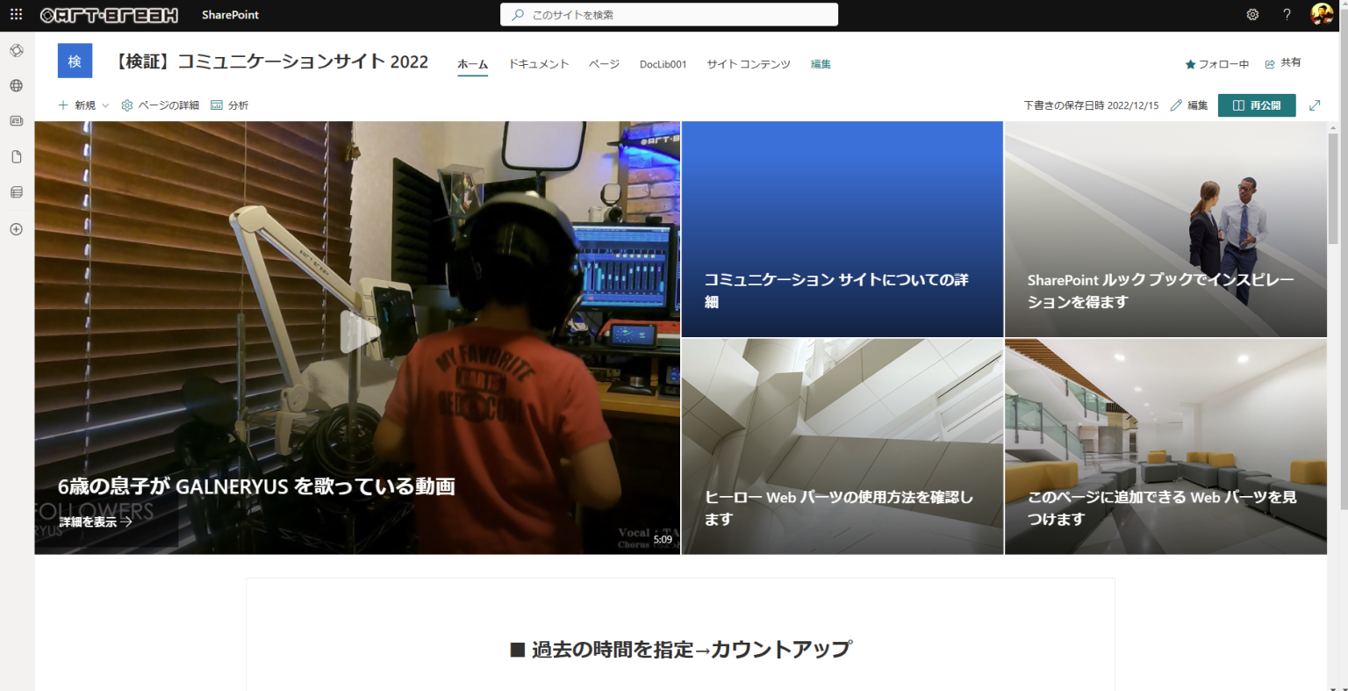Viewport: 1348px width, 691px height.
Task: Open the page in full screen with the expand arrows
Action: 1316,104
